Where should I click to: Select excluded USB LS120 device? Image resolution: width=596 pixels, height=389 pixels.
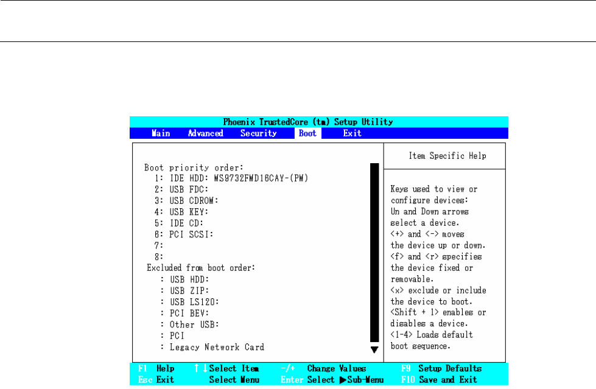click(189, 302)
